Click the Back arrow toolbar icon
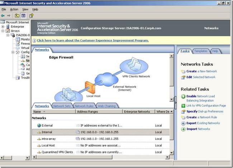The height and width of the screenshot is (168, 233). (3, 16)
